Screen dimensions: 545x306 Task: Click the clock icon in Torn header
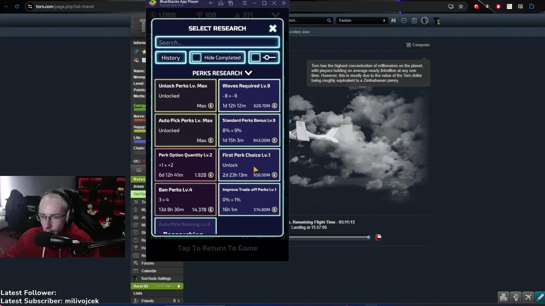[404, 20]
